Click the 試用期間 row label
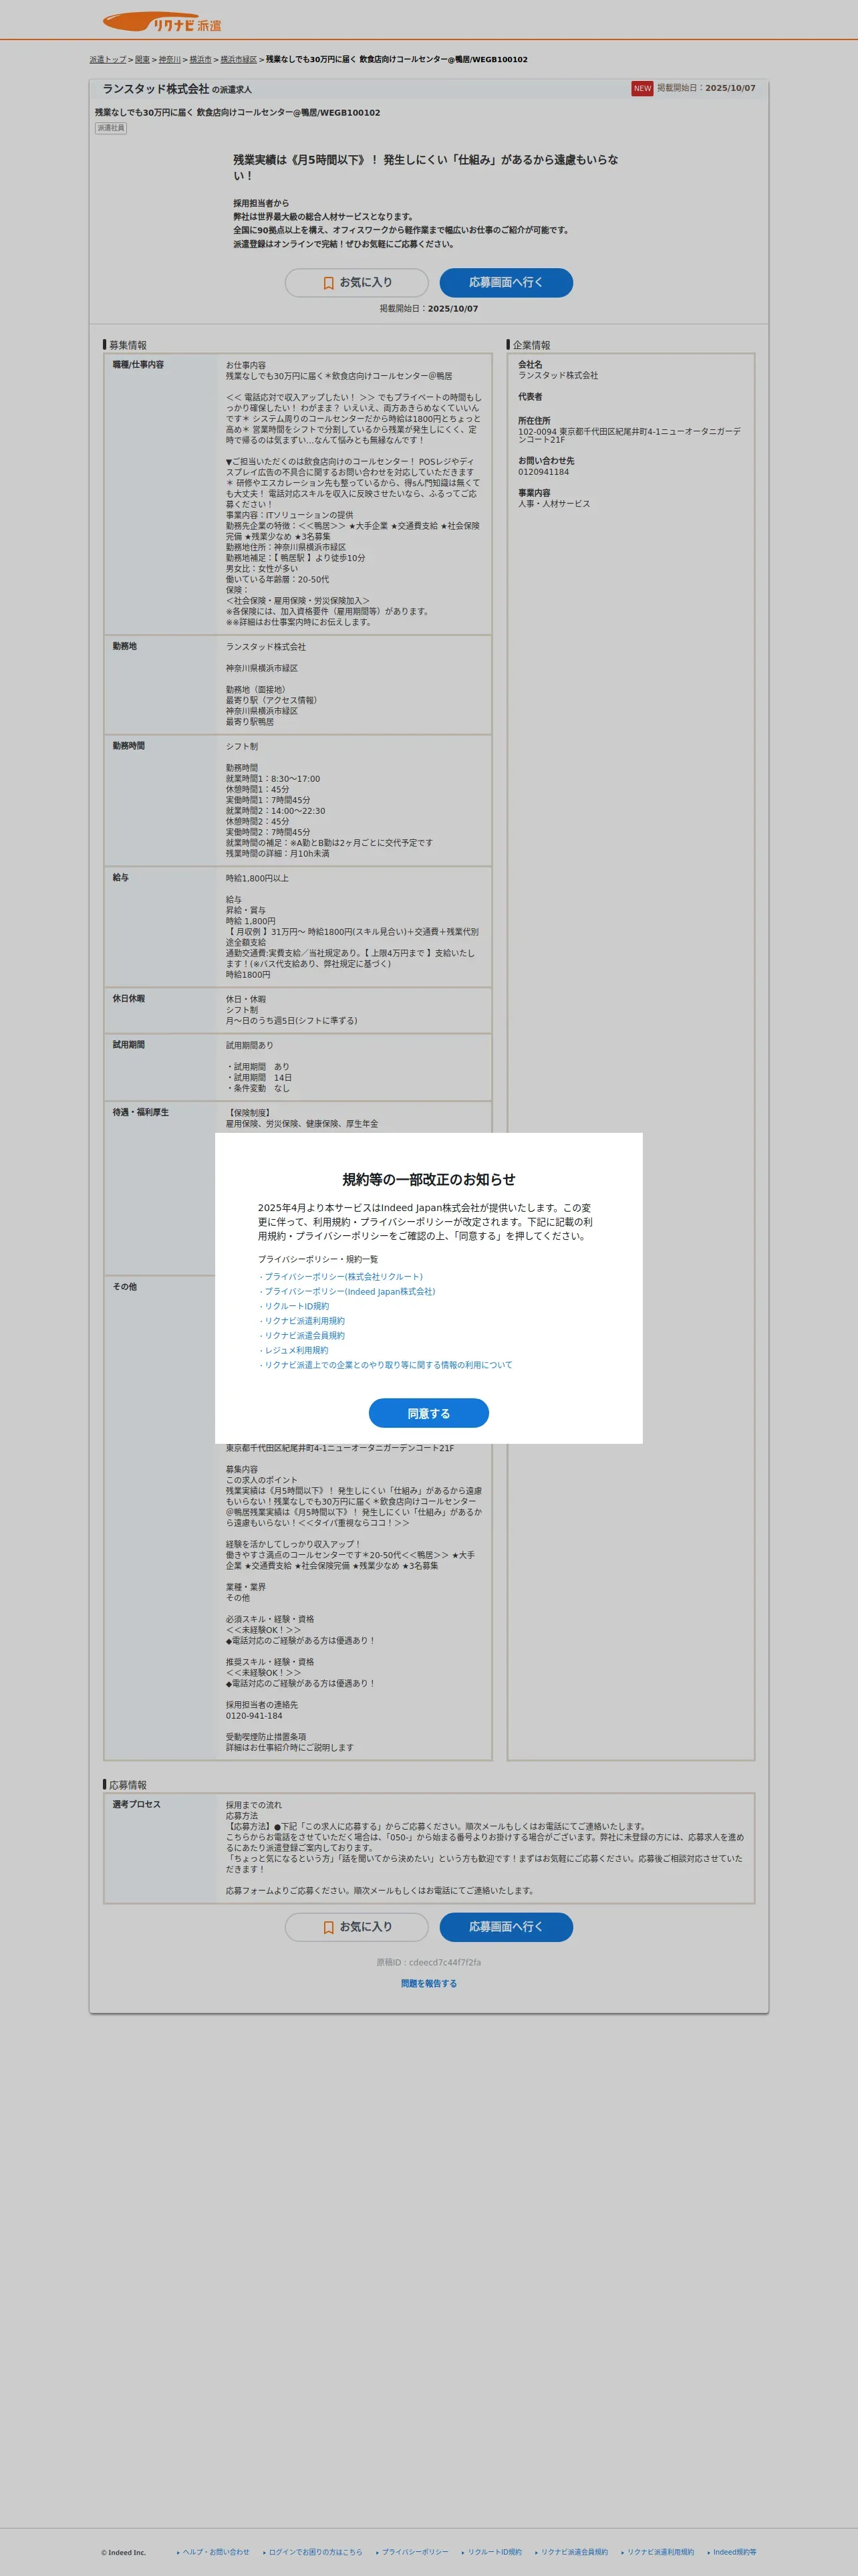Screen dimensions: 858x2576 click(x=129, y=1045)
